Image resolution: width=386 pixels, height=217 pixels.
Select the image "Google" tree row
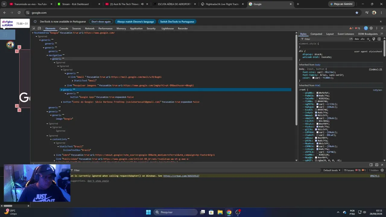coord(64,119)
